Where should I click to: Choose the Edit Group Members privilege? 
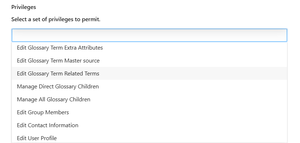pyautogui.click(x=149, y=112)
